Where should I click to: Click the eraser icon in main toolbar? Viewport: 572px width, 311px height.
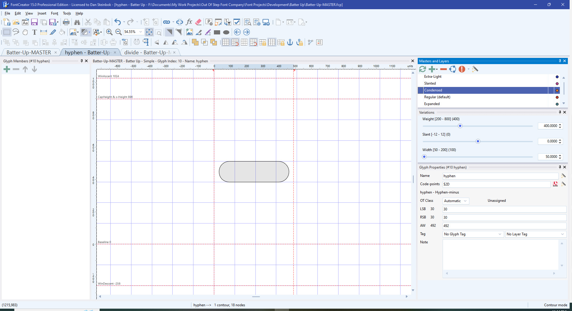pos(198,22)
